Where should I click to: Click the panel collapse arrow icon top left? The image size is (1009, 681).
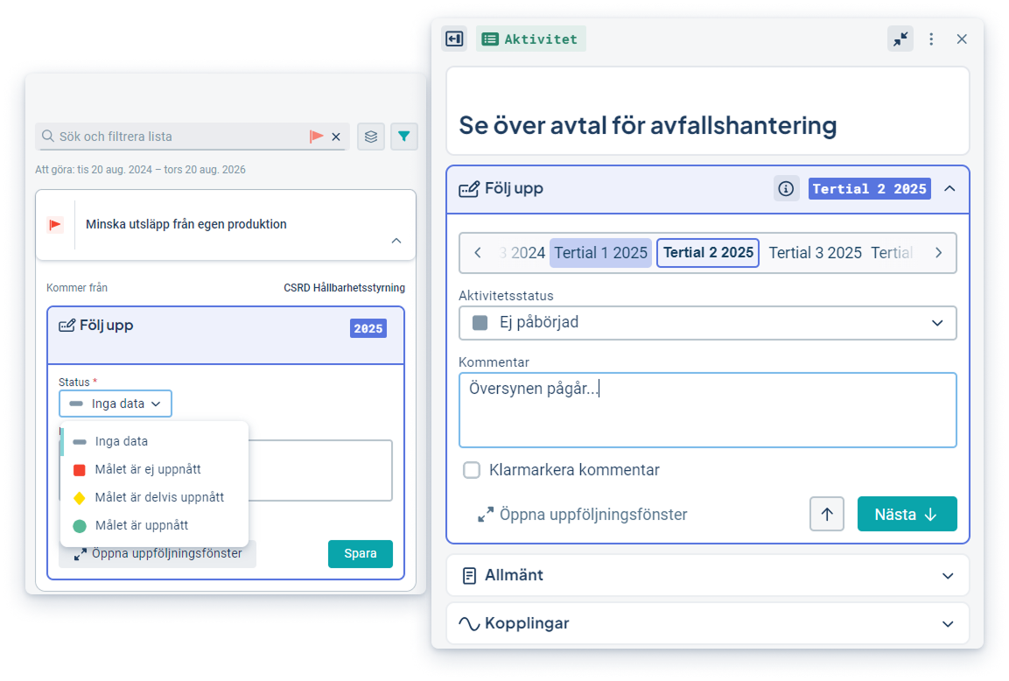click(454, 39)
